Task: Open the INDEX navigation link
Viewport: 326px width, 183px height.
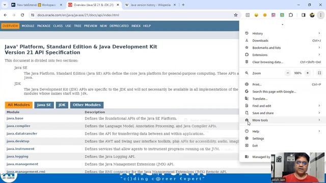Action: tap(136, 26)
